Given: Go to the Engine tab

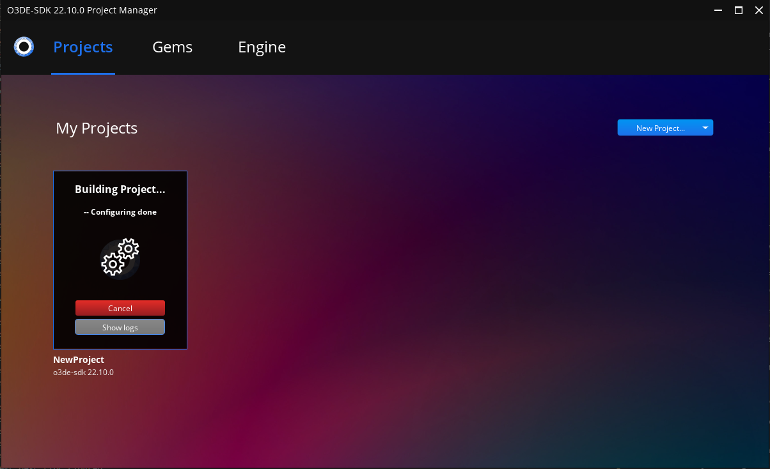Looking at the screenshot, I should pos(262,47).
